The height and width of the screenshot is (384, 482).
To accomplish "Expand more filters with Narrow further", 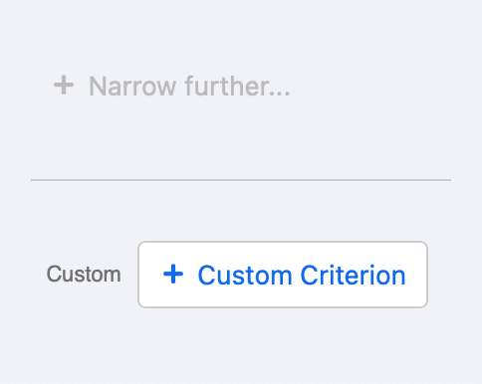I will [172, 86].
